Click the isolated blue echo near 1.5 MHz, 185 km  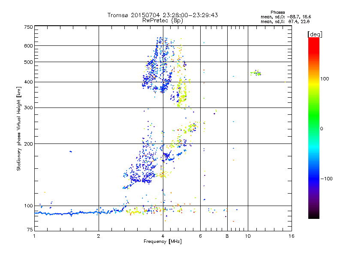click(70, 152)
